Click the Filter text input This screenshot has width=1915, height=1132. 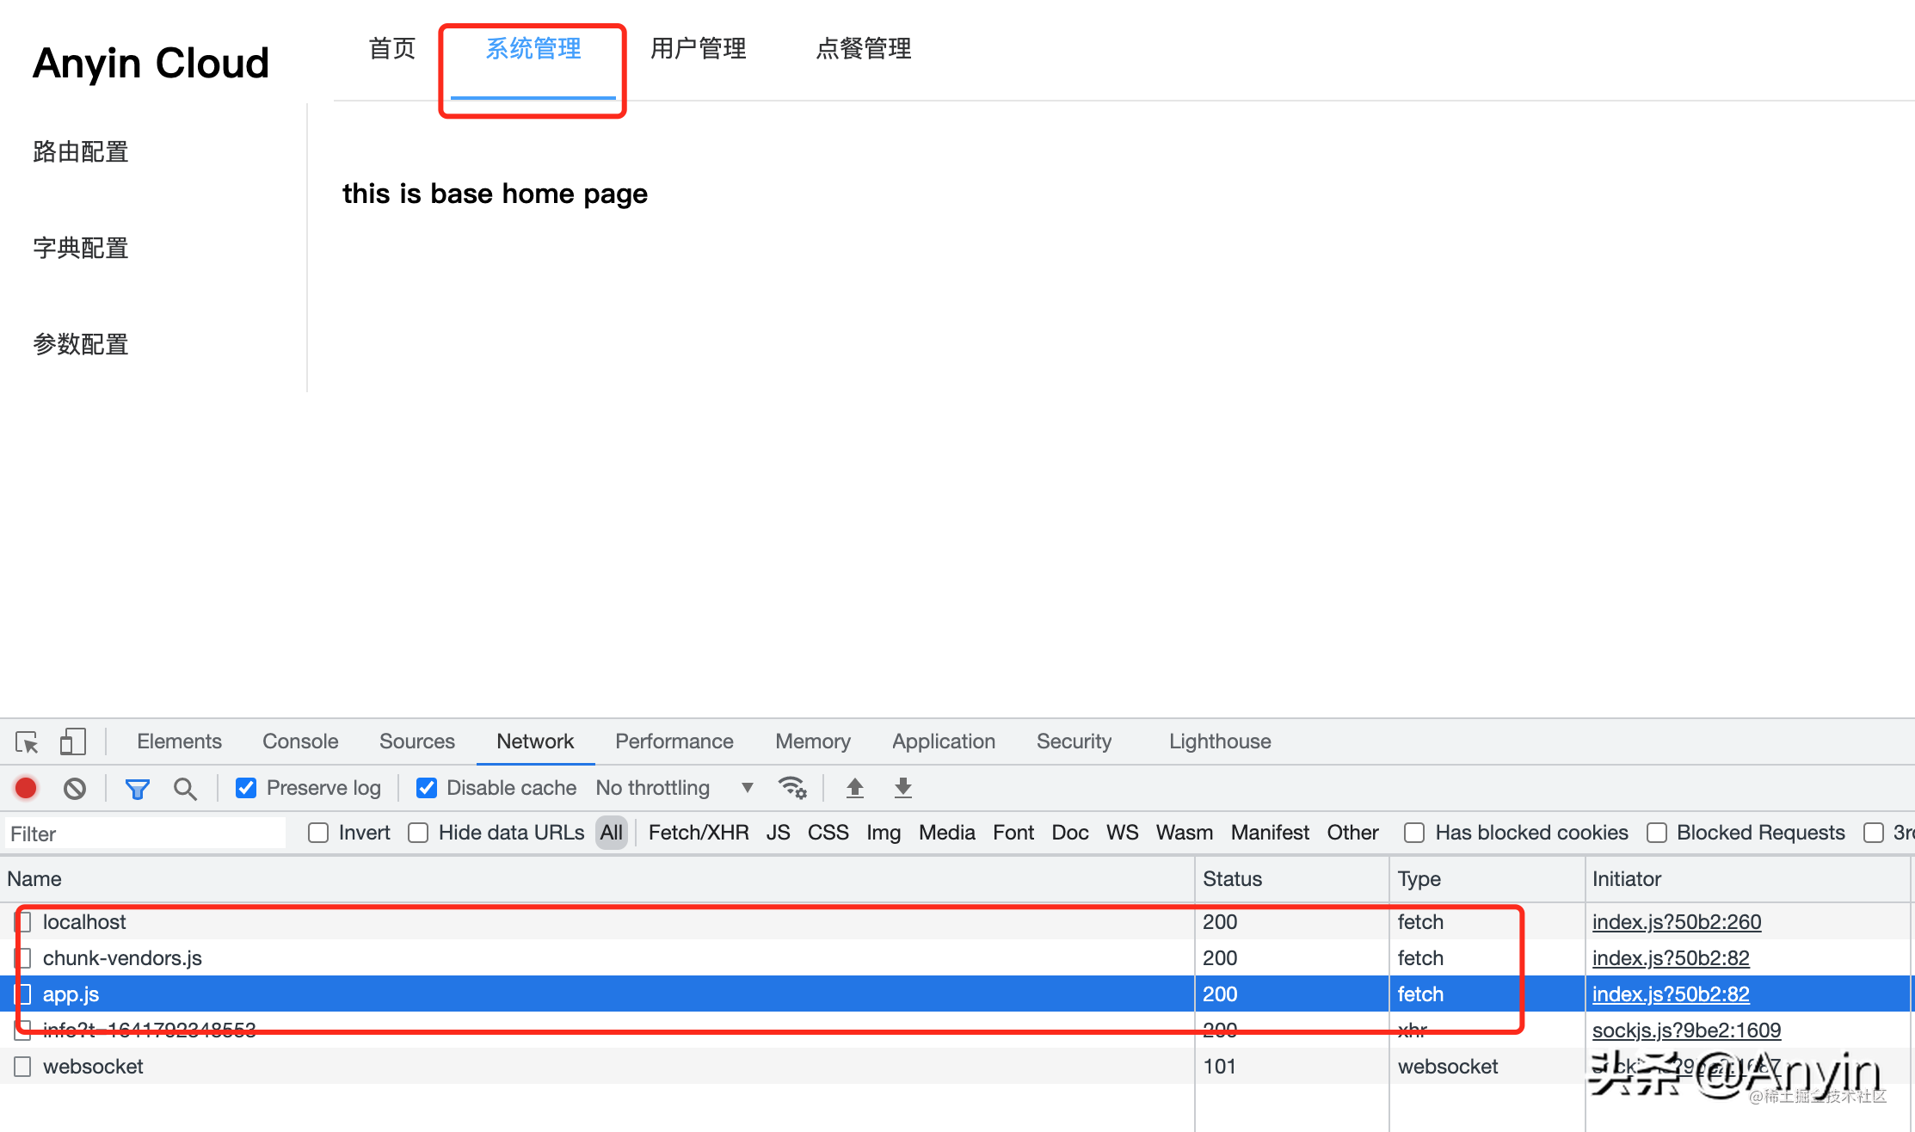[145, 834]
